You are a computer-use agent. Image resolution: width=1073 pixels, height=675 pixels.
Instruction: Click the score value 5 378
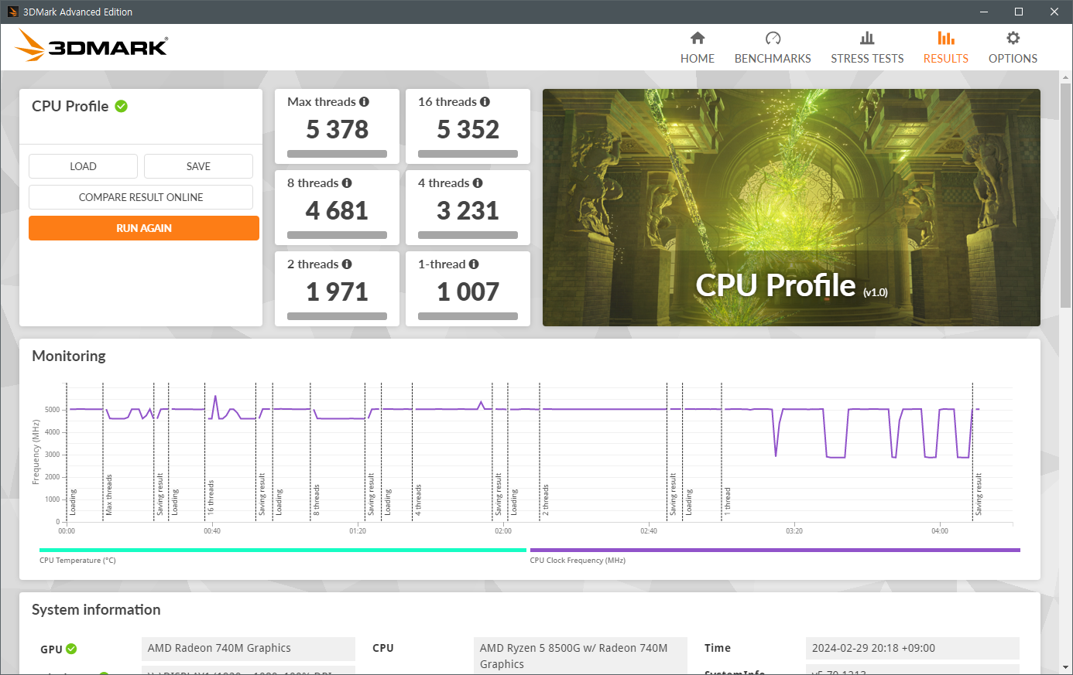337,129
